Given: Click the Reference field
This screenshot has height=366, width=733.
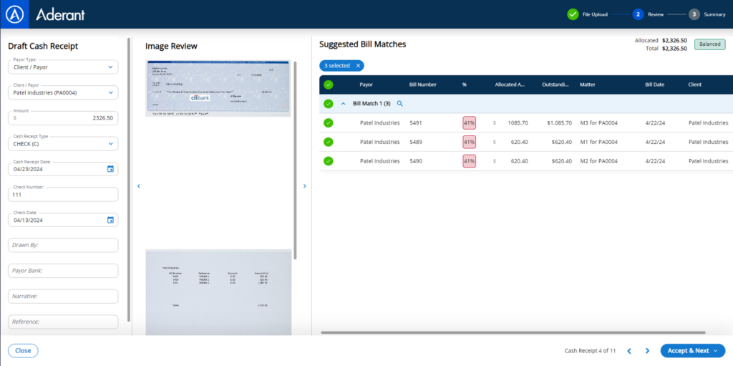Looking at the screenshot, I should [x=63, y=322].
